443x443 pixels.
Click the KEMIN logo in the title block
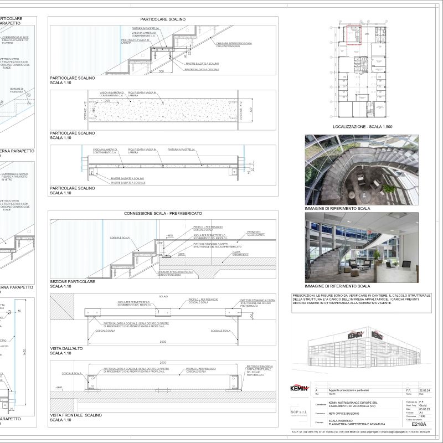[299, 387]
